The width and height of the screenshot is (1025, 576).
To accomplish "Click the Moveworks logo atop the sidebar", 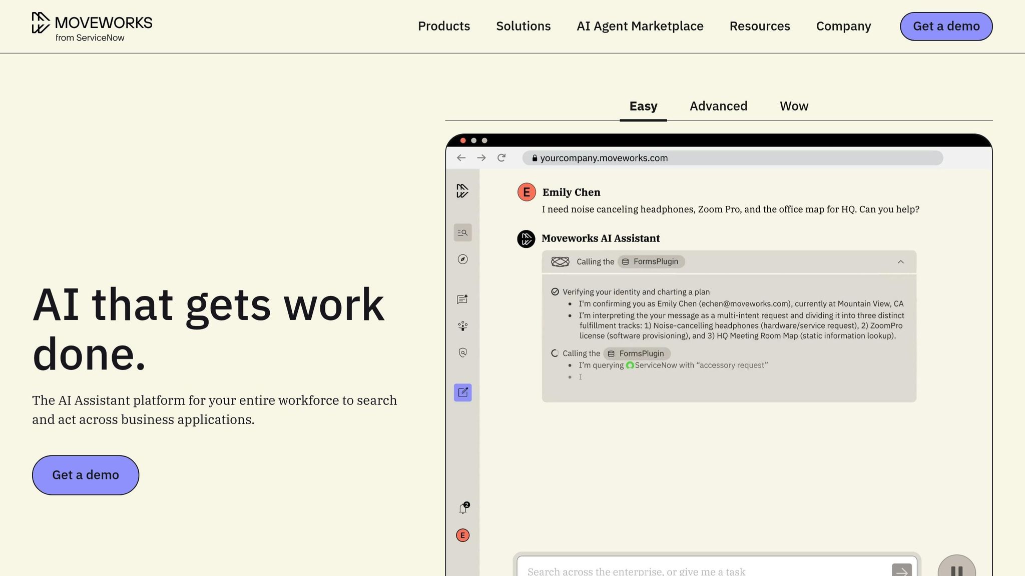I will tap(462, 190).
